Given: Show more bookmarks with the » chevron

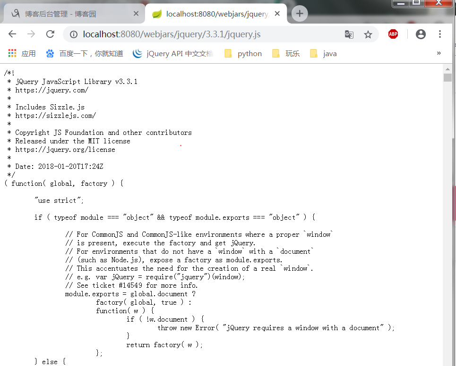Looking at the screenshot, I should (x=439, y=53).
